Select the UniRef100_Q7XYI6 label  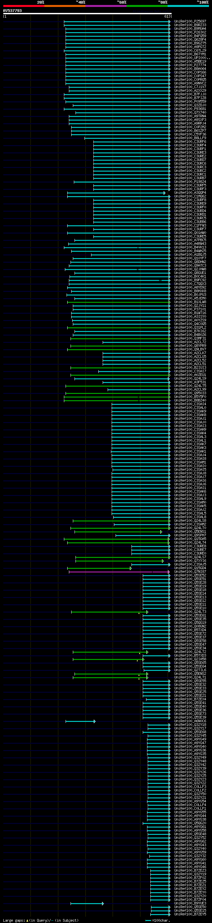tap(190, 561)
